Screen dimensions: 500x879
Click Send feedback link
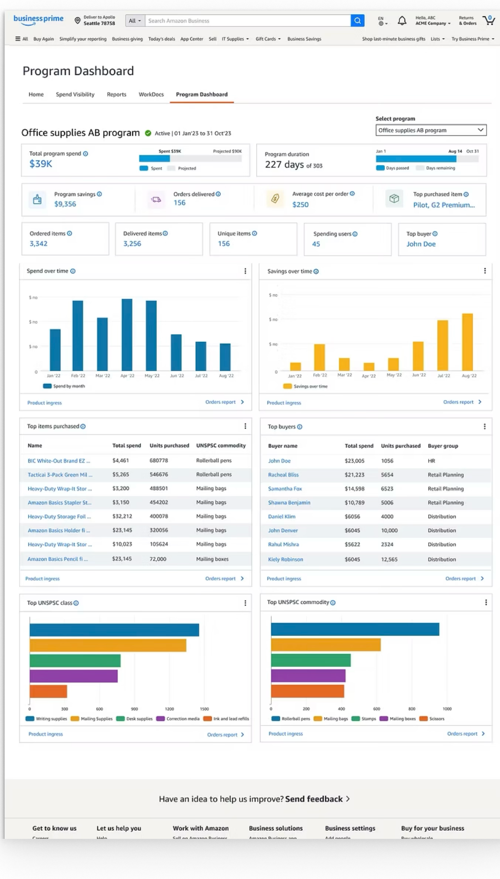click(x=318, y=799)
